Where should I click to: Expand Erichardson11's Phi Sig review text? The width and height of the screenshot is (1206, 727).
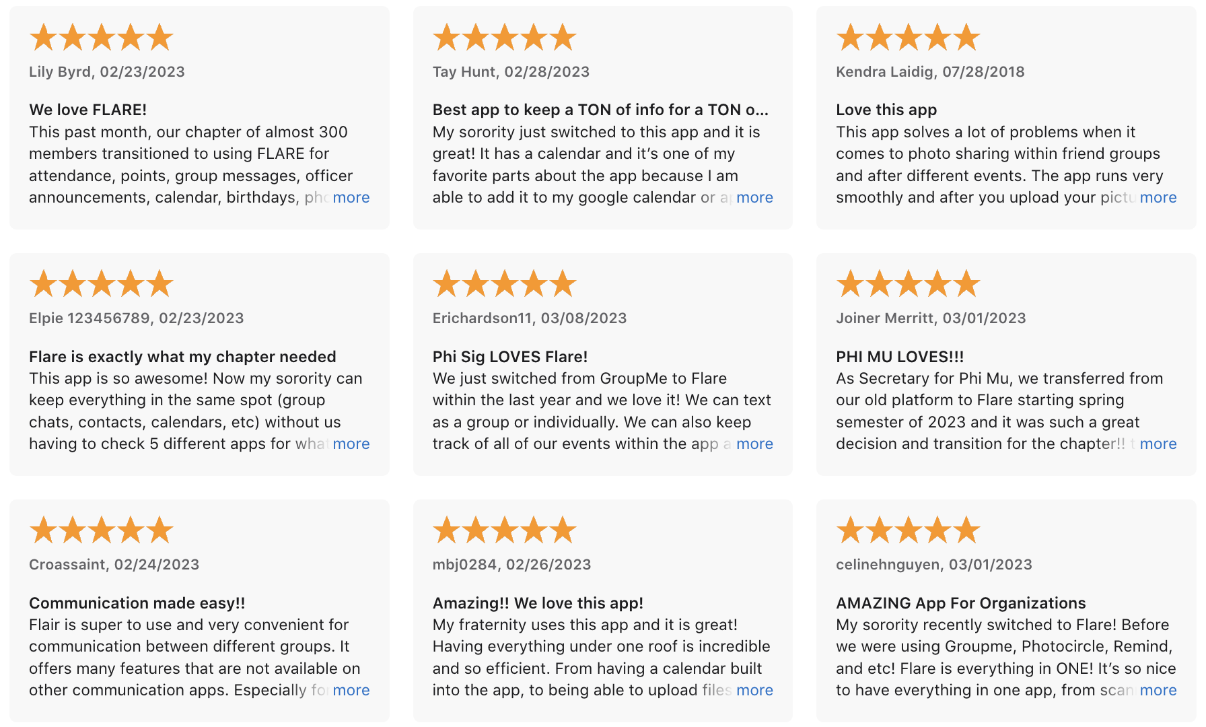pos(754,444)
